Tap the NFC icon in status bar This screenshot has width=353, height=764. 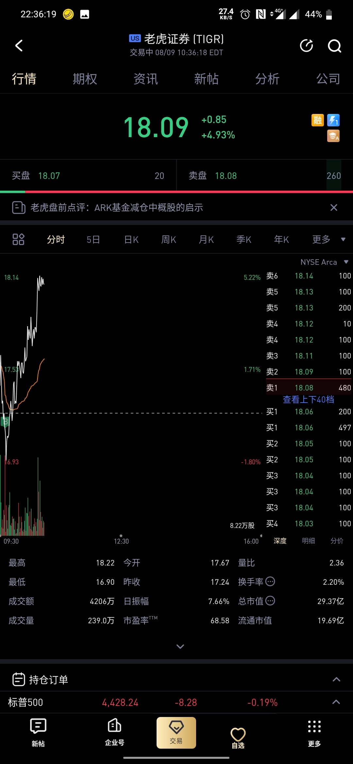point(261,14)
